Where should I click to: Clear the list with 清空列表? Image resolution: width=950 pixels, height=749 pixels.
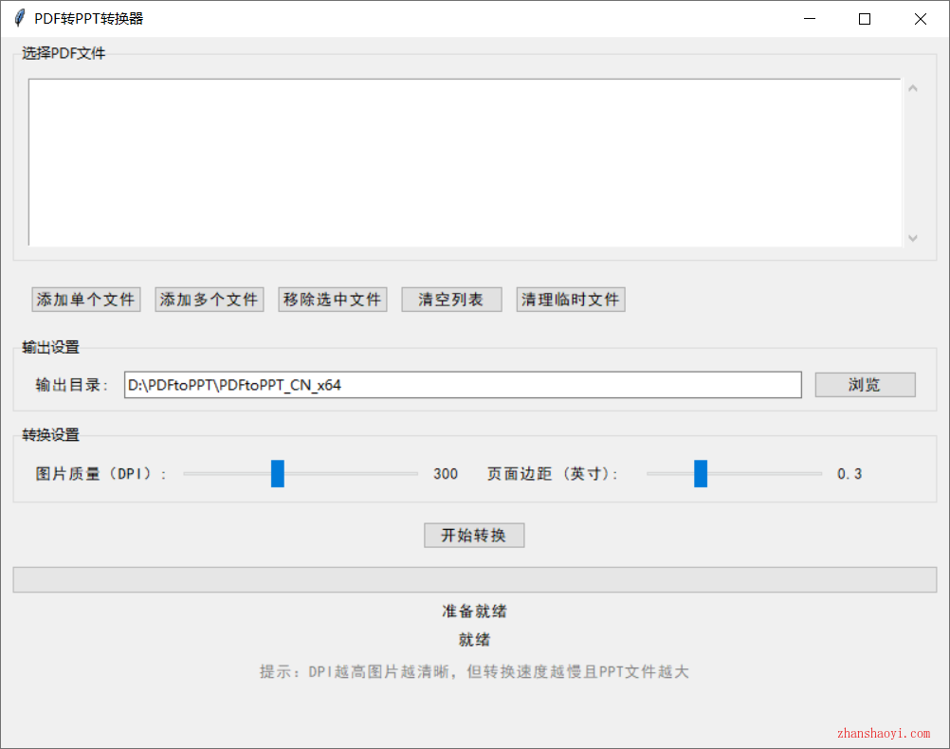click(x=451, y=300)
